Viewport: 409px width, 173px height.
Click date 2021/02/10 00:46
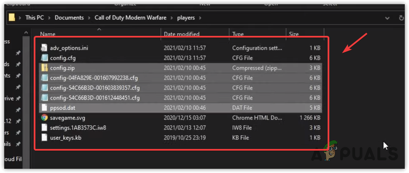[185, 108]
